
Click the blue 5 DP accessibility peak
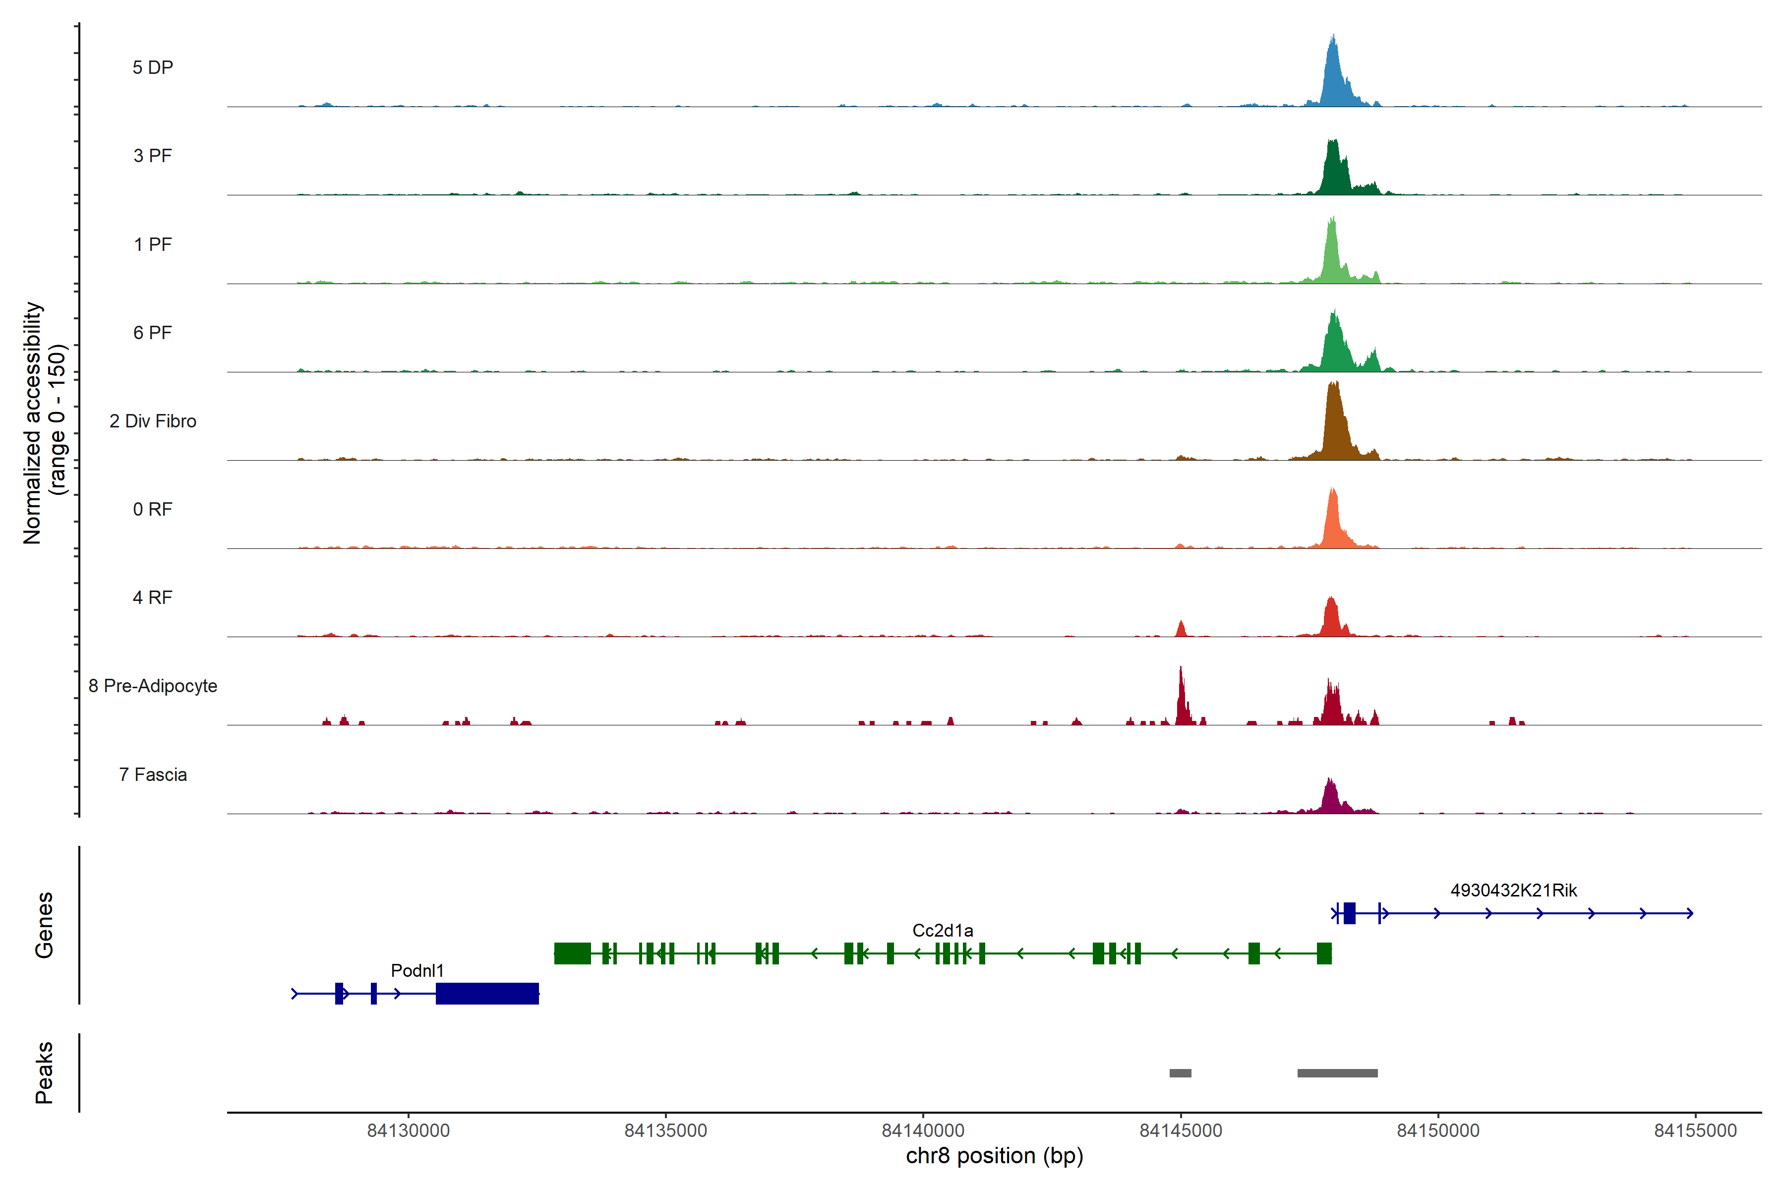[x=1333, y=80]
